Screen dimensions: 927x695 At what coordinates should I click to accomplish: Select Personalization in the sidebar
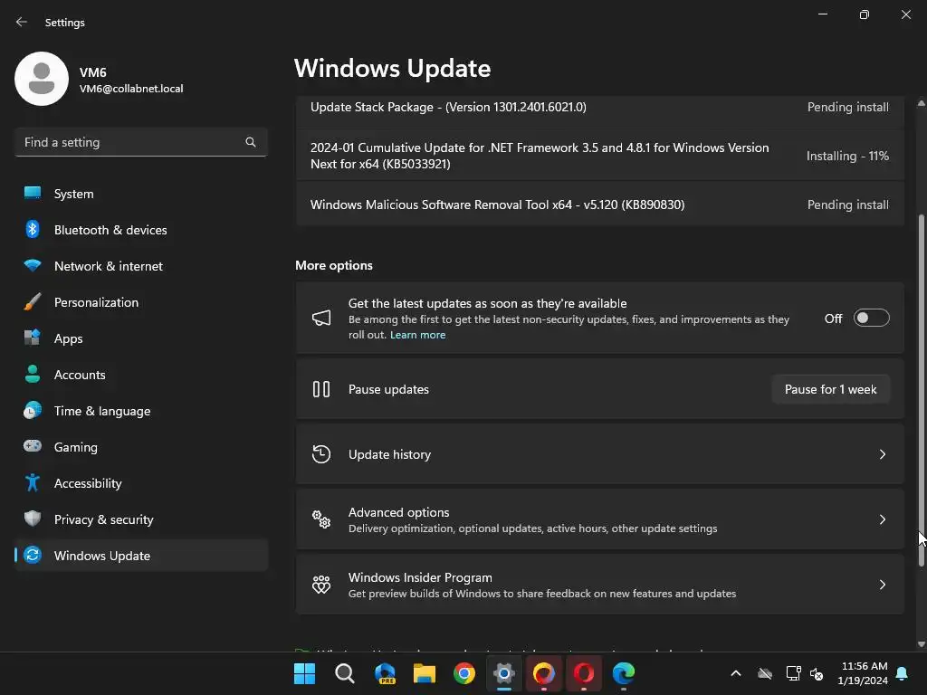141,302
